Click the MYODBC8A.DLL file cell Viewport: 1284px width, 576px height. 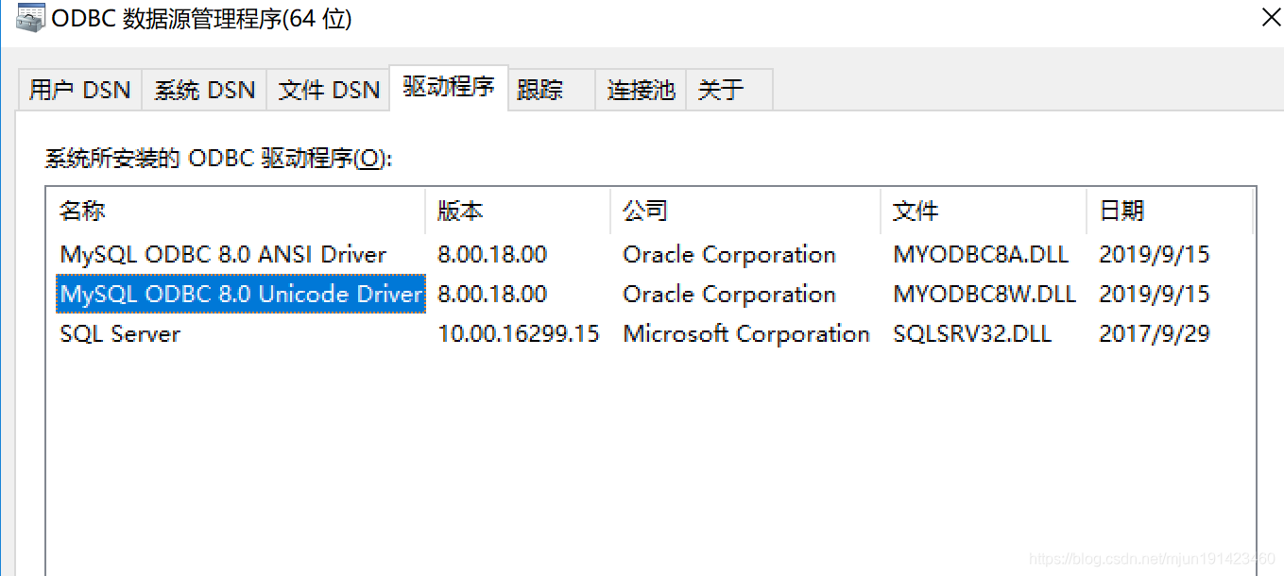coord(981,255)
